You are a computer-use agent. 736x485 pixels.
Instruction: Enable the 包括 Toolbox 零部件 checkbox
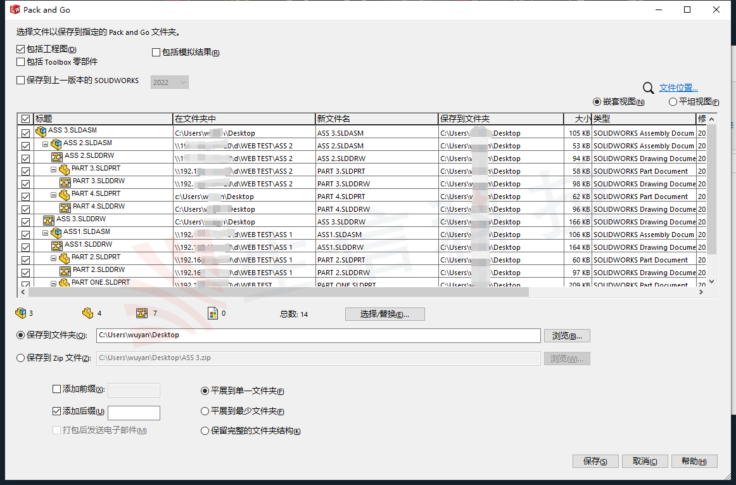coord(21,62)
